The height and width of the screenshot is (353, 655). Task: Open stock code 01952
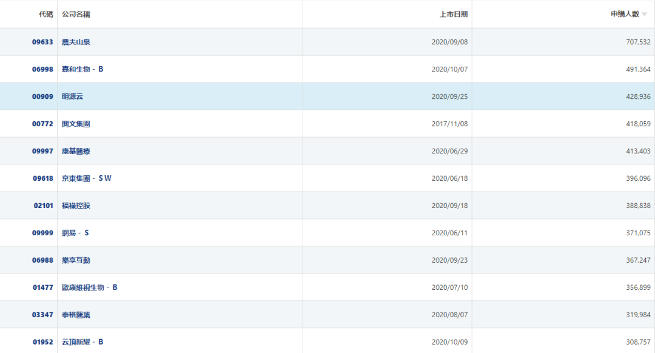(43, 342)
